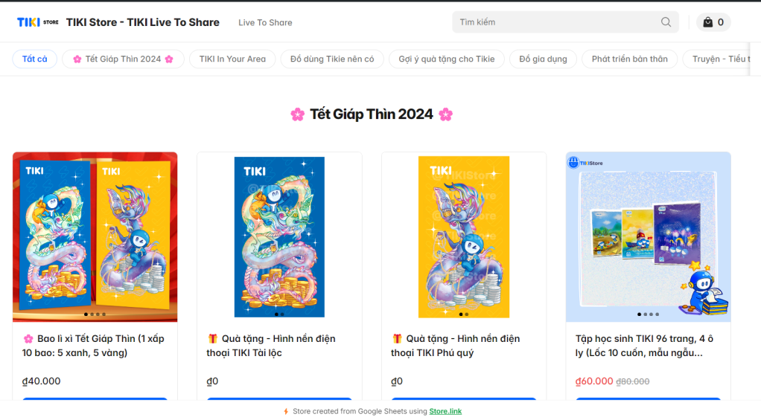The height and width of the screenshot is (417, 761).
Task: Open "Phát triển bản thân" category
Action: (629, 59)
